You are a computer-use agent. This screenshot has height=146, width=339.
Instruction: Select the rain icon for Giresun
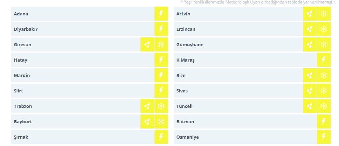tap(147, 44)
